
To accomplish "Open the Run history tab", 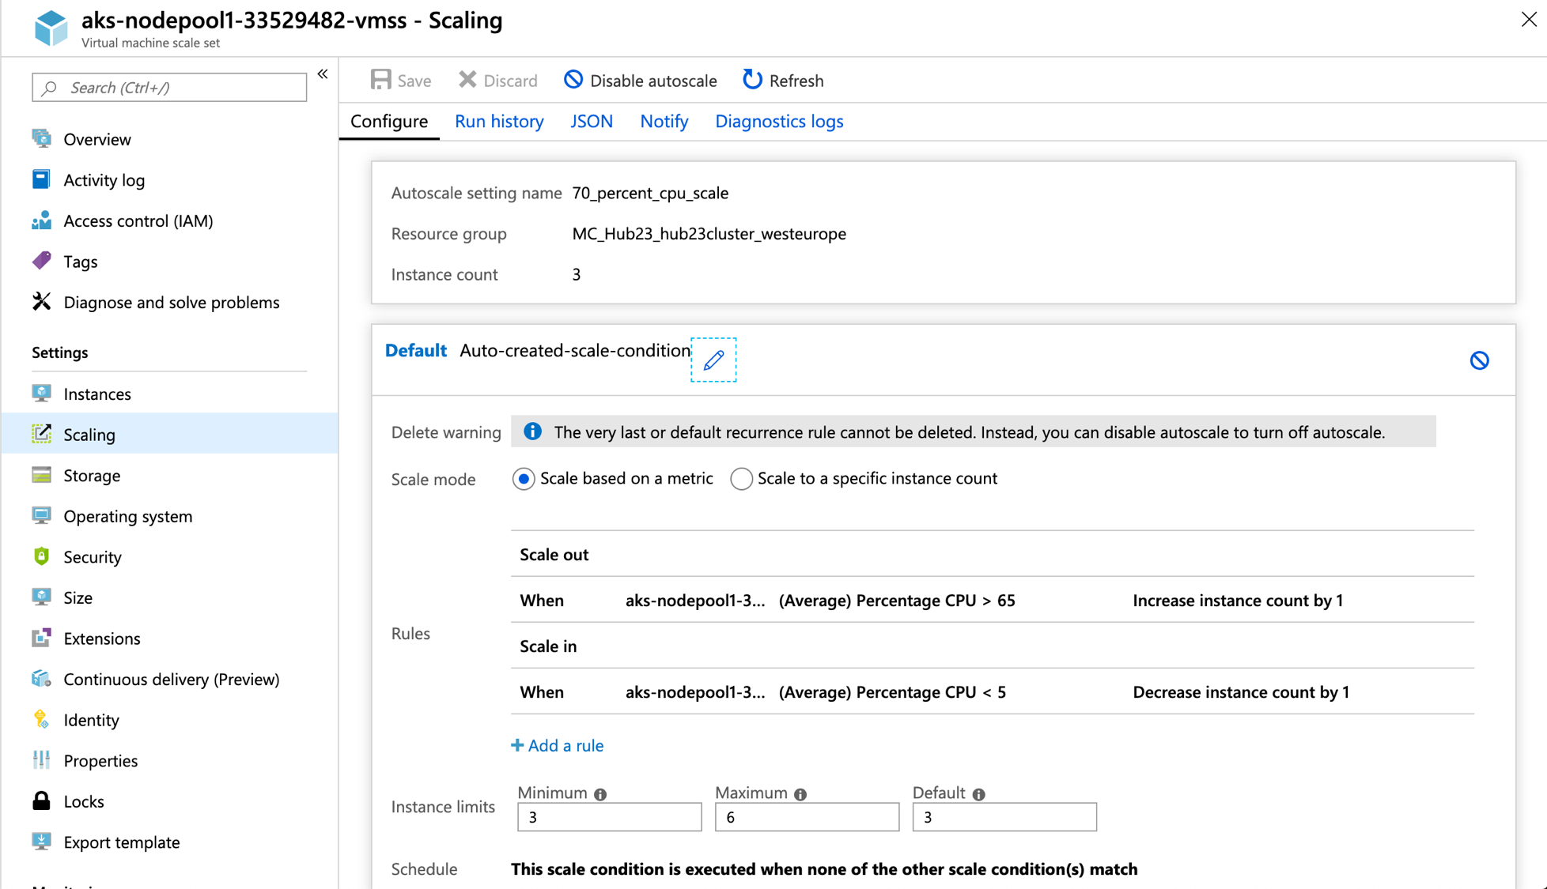I will 499,121.
